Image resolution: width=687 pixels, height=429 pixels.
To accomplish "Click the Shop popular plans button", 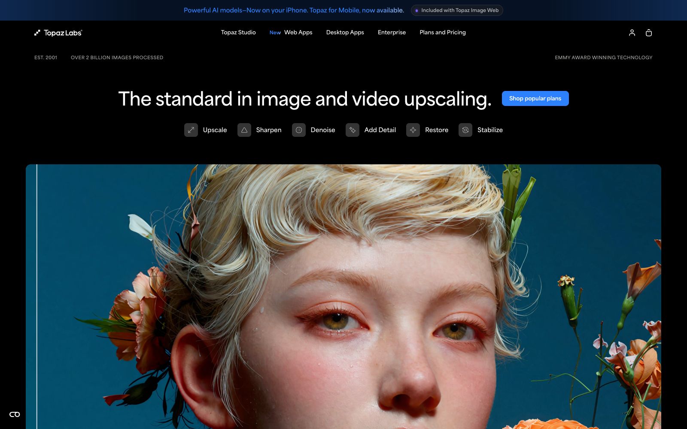I will pyautogui.click(x=535, y=99).
